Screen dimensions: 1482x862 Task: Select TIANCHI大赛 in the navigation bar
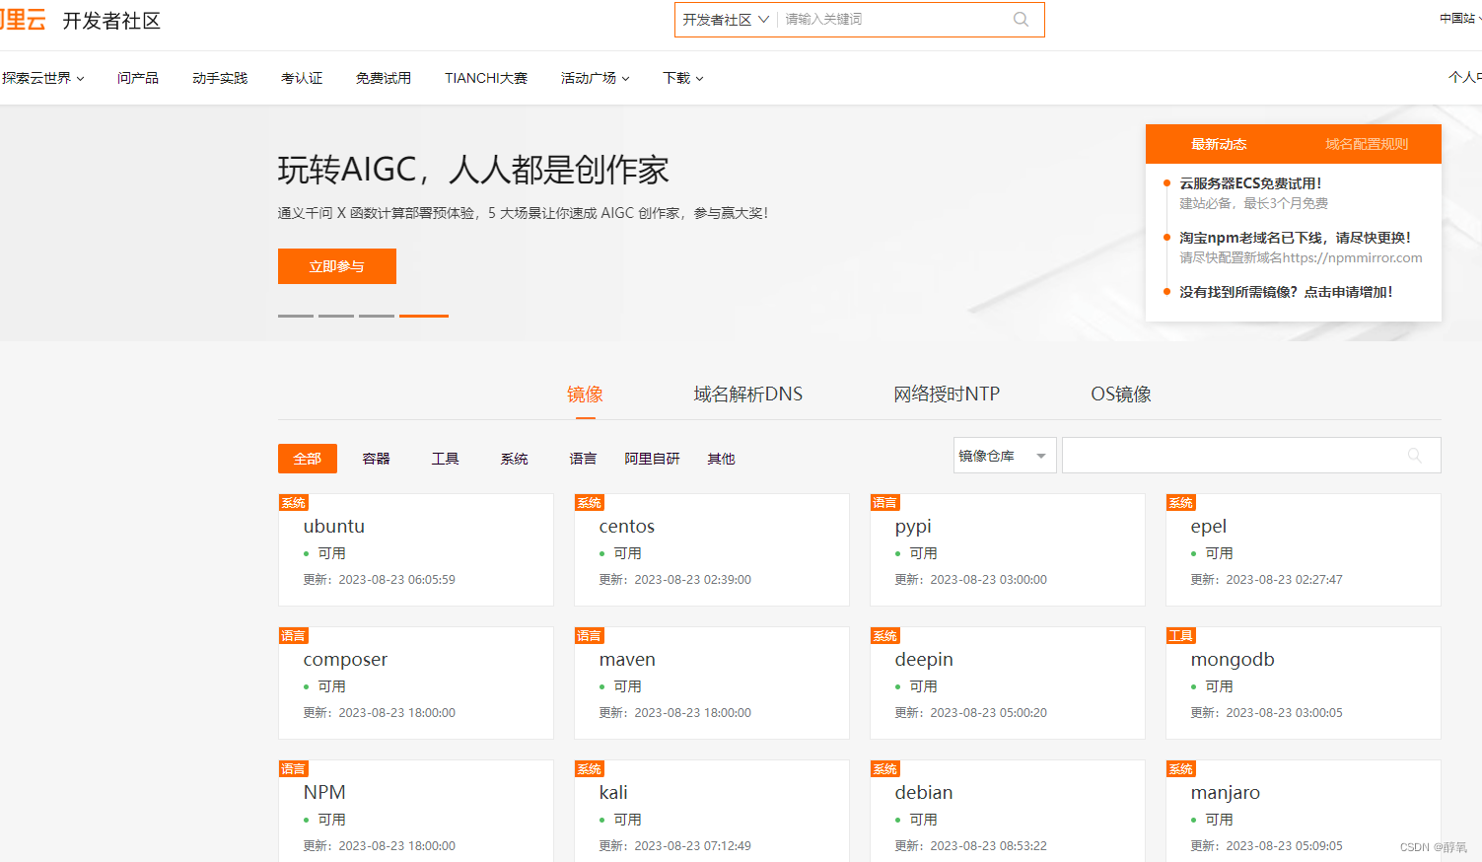485,78
